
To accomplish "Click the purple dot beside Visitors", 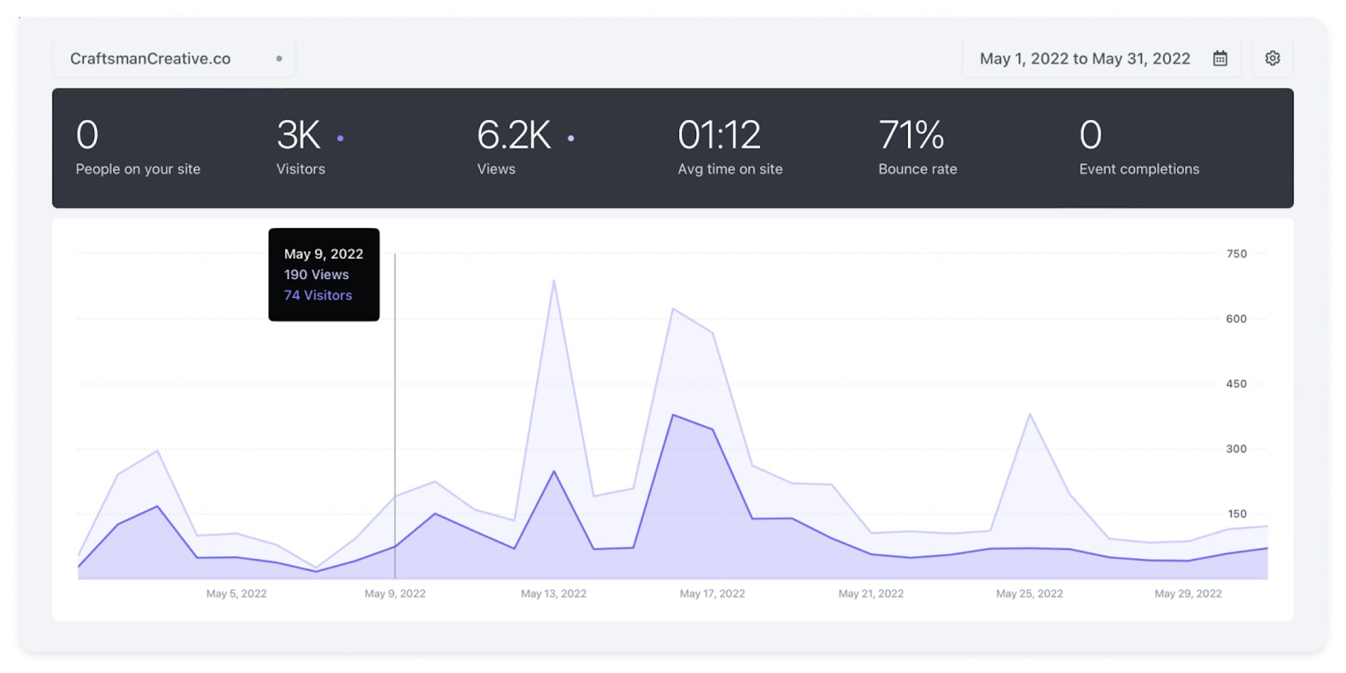I will (340, 138).
